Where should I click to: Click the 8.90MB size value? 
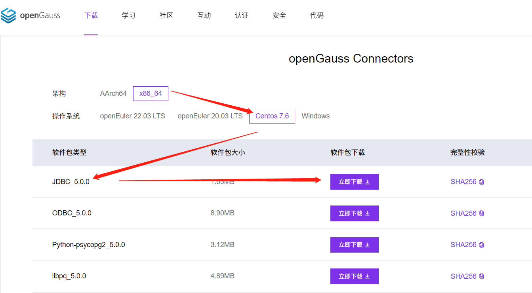click(x=223, y=213)
